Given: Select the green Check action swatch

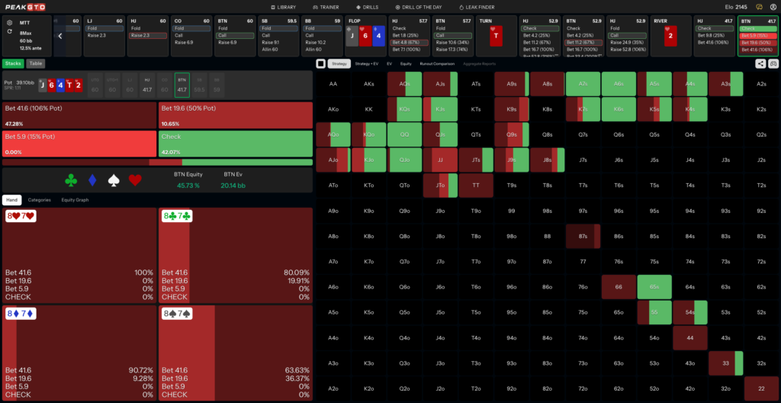Looking at the screenshot, I should click(236, 143).
